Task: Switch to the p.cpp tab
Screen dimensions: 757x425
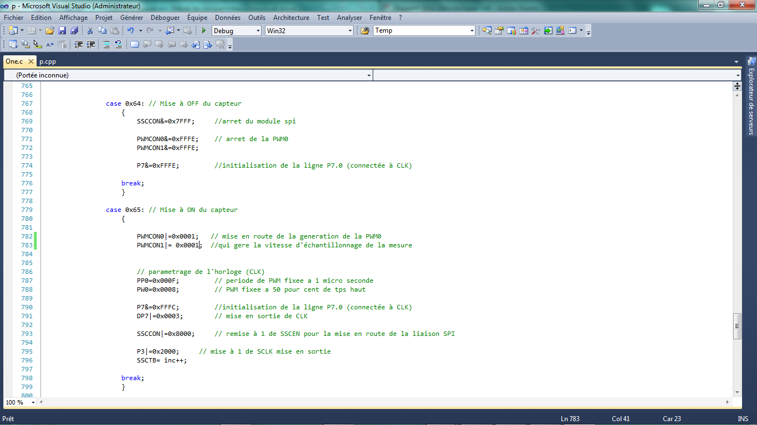Action: (48, 61)
